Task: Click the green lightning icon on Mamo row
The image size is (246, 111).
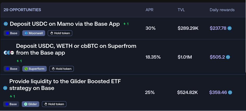Action: pos(125,24)
